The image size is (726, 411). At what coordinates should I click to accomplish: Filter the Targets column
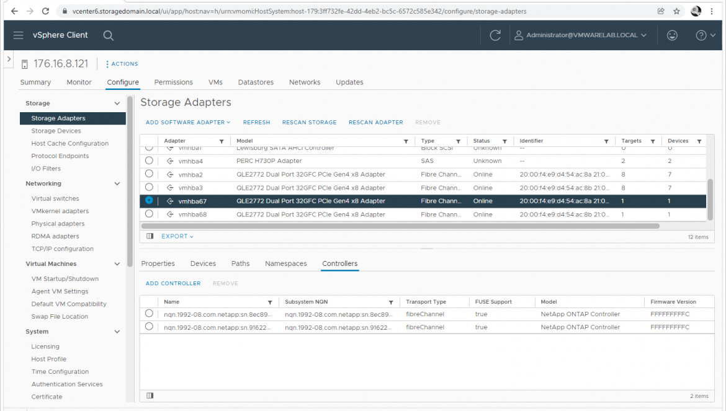pos(653,141)
